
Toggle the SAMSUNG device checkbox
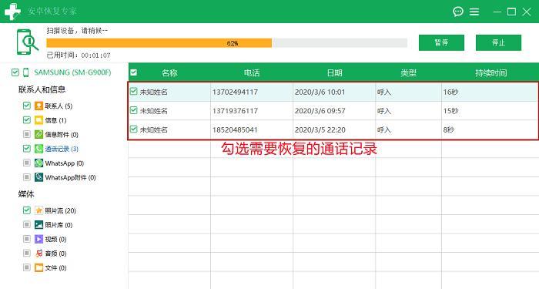pos(15,72)
